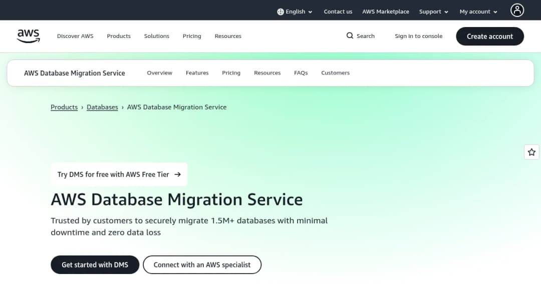Click the globe language icon
The width and height of the screenshot is (541, 304).
(x=281, y=11)
